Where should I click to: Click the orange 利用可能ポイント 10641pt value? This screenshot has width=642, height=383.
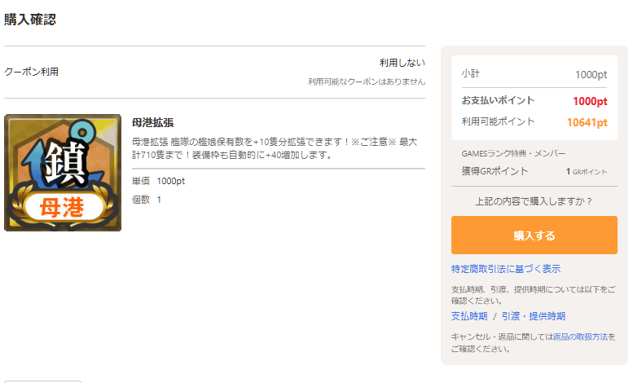pyautogui.click(x=587, y=122)
